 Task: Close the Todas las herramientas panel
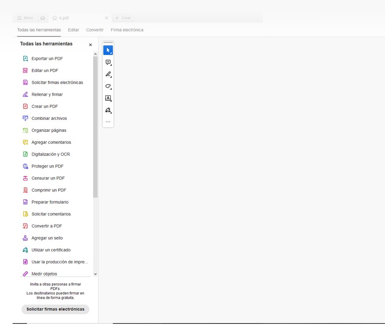(90, 45)
